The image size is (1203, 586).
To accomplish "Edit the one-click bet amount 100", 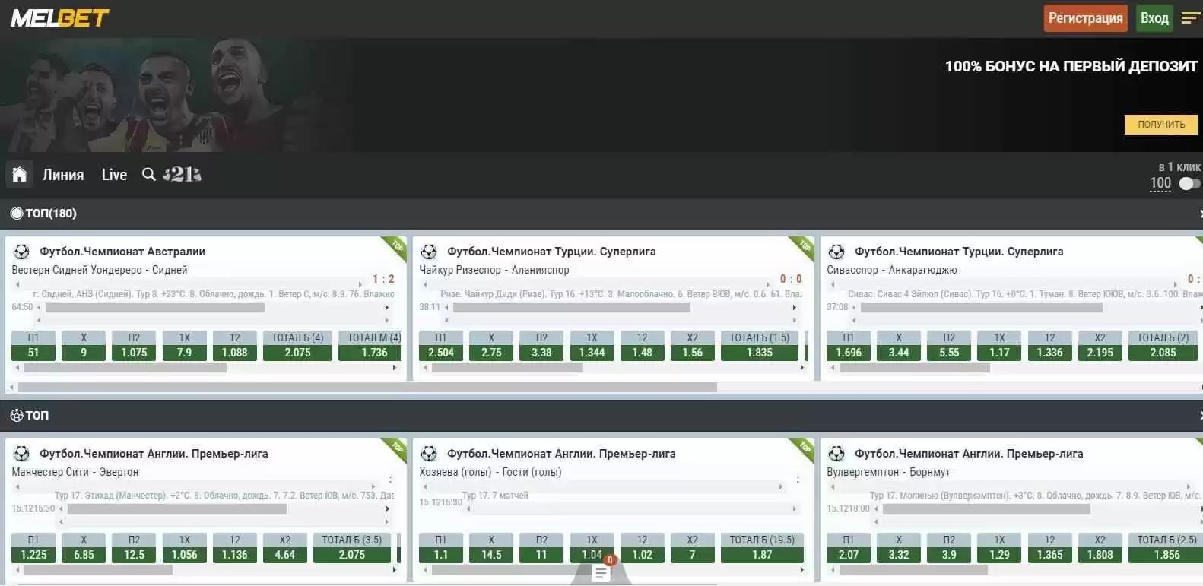I will coord(1160,183).
